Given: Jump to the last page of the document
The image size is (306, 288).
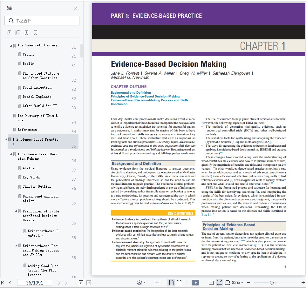Looking at the screenshot, I should coord(66,283).
